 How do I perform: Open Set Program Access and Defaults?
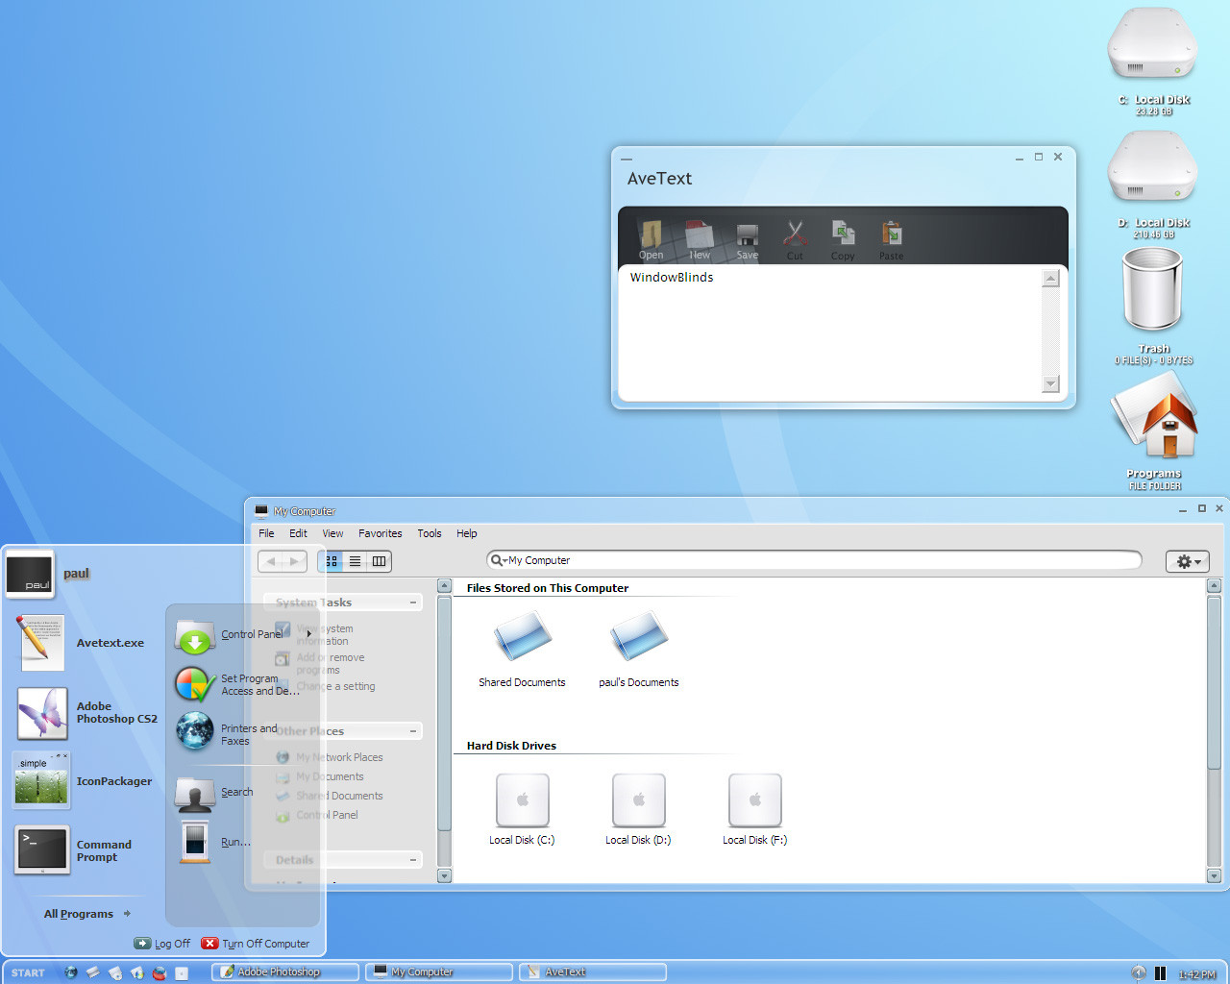coord(236,684)
